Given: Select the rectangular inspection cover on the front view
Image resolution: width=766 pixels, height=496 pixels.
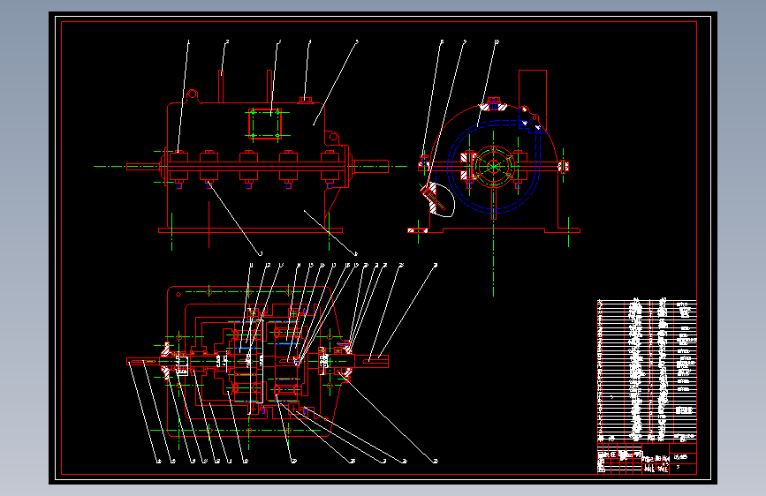Looking at the screenshot, I should tap(265, 124).
